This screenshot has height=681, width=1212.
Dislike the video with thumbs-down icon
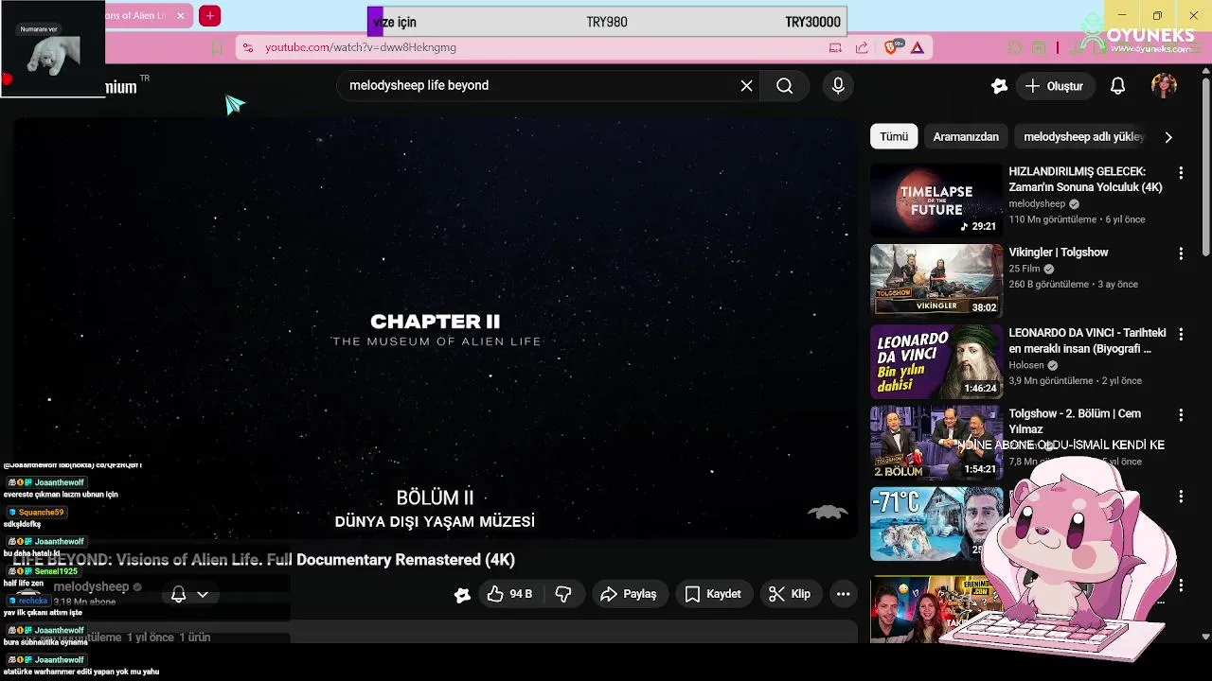pyautogui.click(x=563, y=594)
